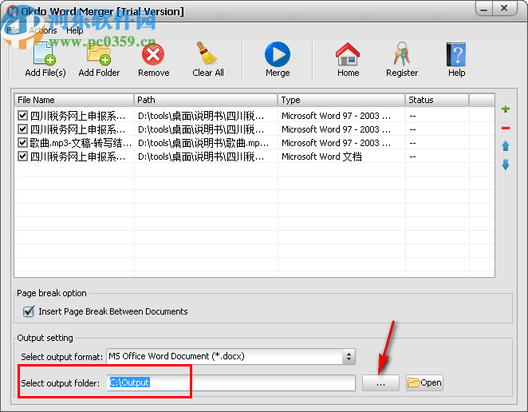This screenshot has height=412, width=528.
Task: Sort by the Type column header
Action: point(341,100)
